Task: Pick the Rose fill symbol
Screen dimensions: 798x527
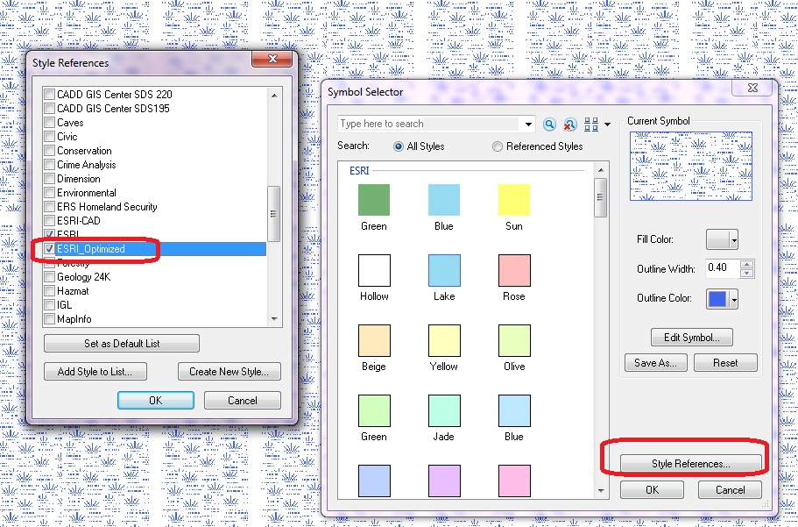Action: pyautogui.click(x=514, y=271)
